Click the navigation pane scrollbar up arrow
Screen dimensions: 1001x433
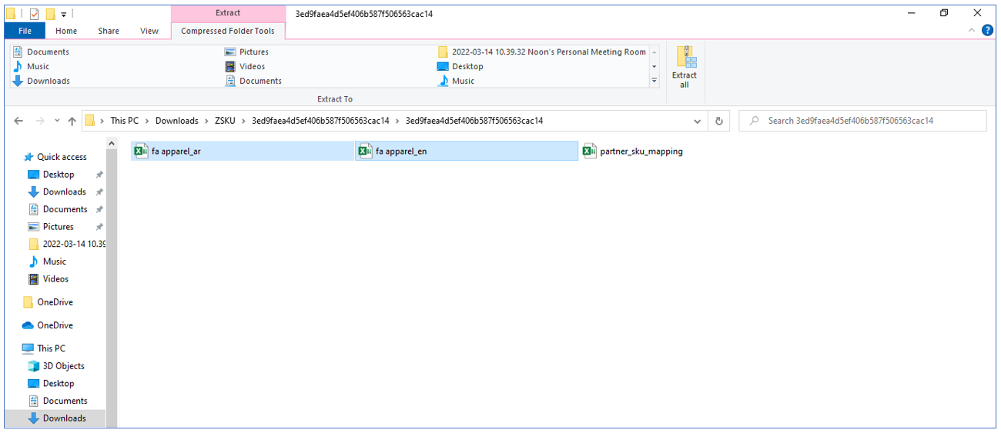point(112,144)
